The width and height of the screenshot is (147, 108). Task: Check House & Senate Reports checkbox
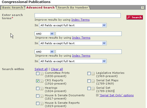[38, 103]
